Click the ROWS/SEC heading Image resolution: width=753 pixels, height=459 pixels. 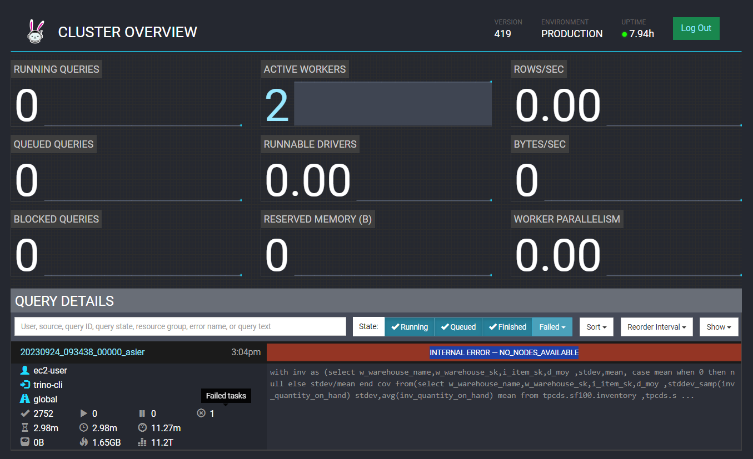(x=538, y=69)
